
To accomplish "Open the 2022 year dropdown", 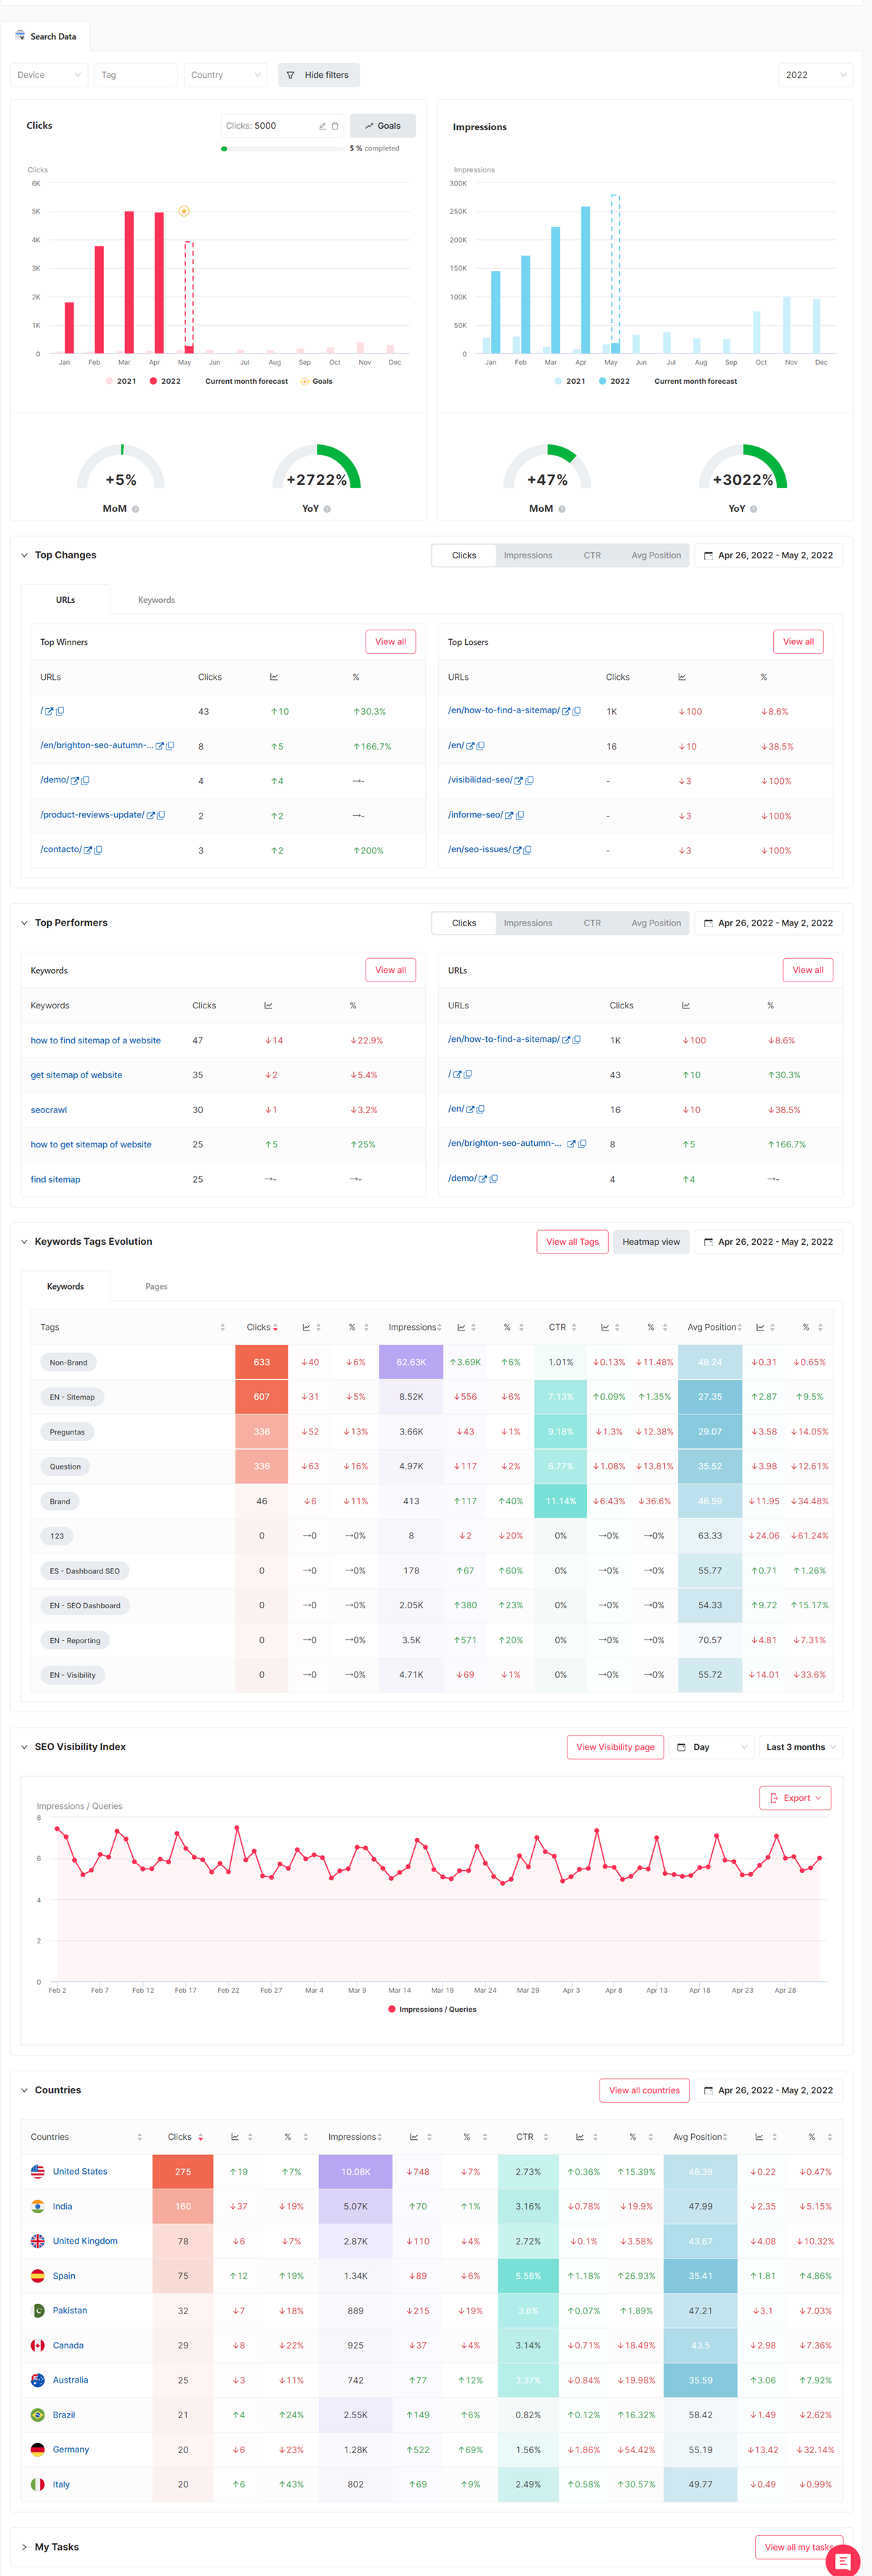I will 814,75.
